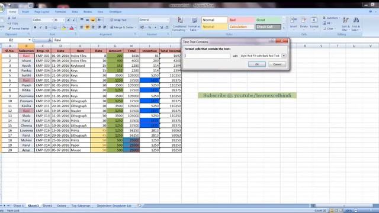Apply the Check Cell style
Screen dimensions: 379x213
pyautogui.click(x=268, y=27)
